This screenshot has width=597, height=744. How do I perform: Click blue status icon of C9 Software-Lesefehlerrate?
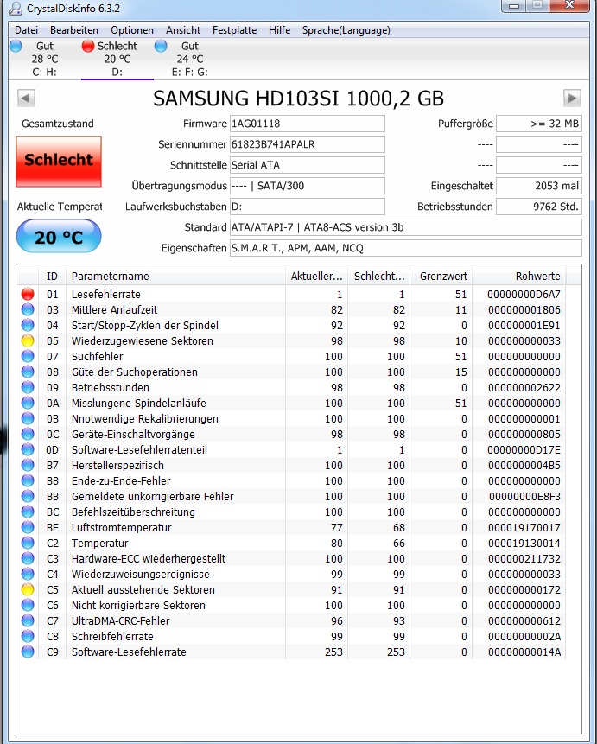28,652
